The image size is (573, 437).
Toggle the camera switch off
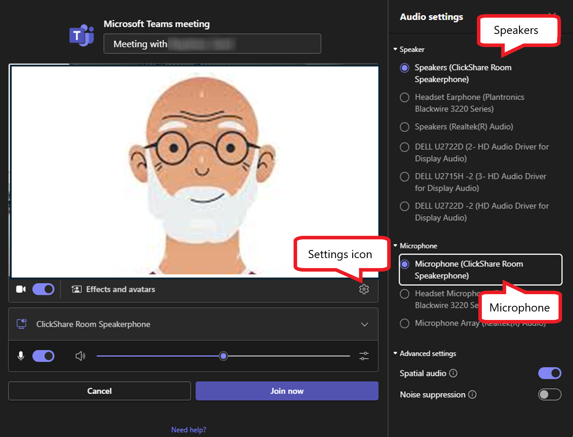pyautogui.click(x=43, y=289)
